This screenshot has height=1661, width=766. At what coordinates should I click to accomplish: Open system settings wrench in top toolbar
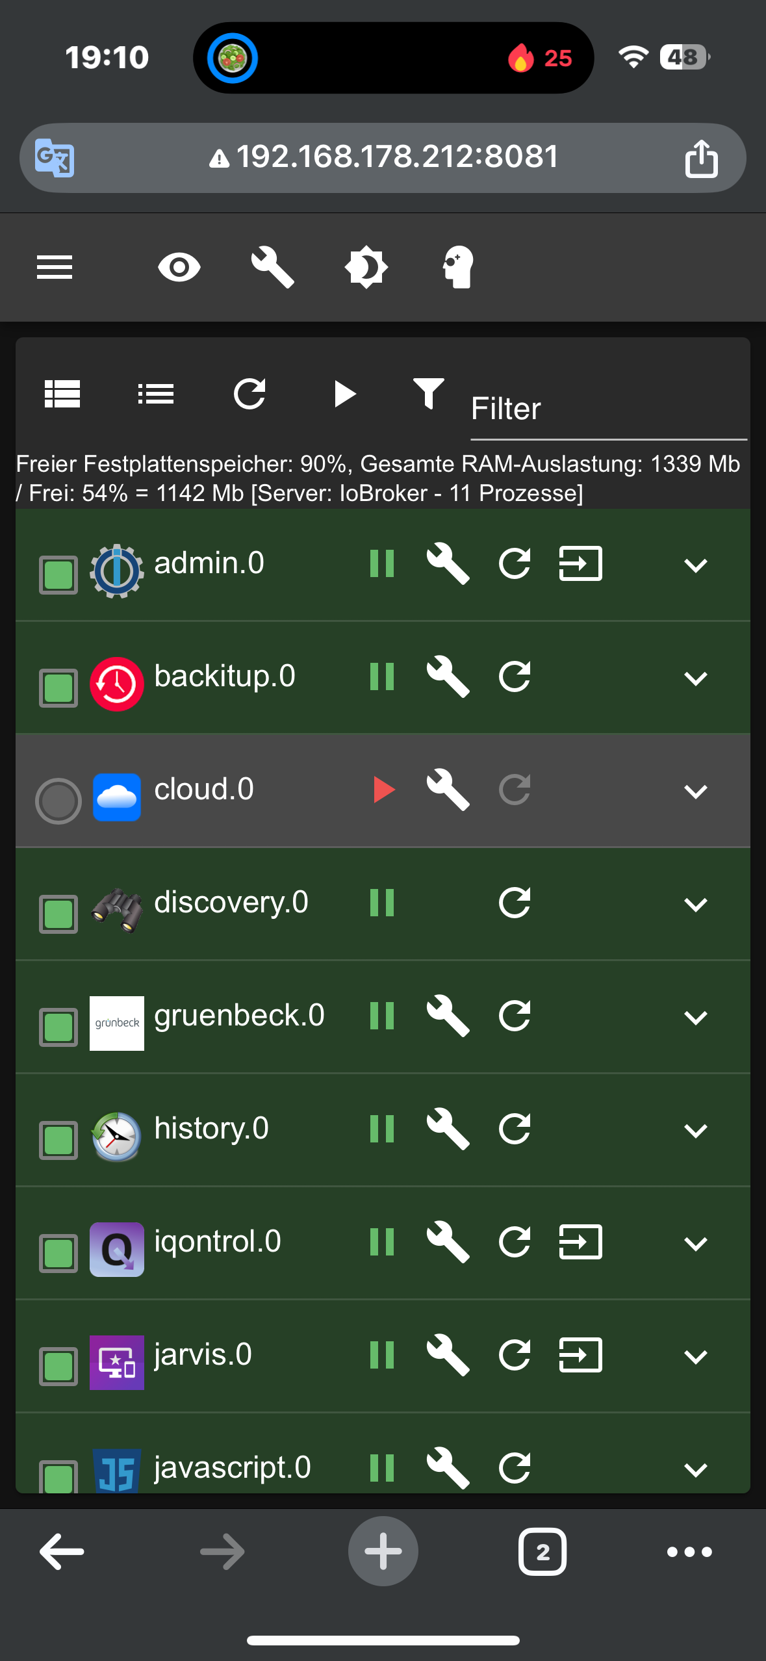(x=273, y=267)
